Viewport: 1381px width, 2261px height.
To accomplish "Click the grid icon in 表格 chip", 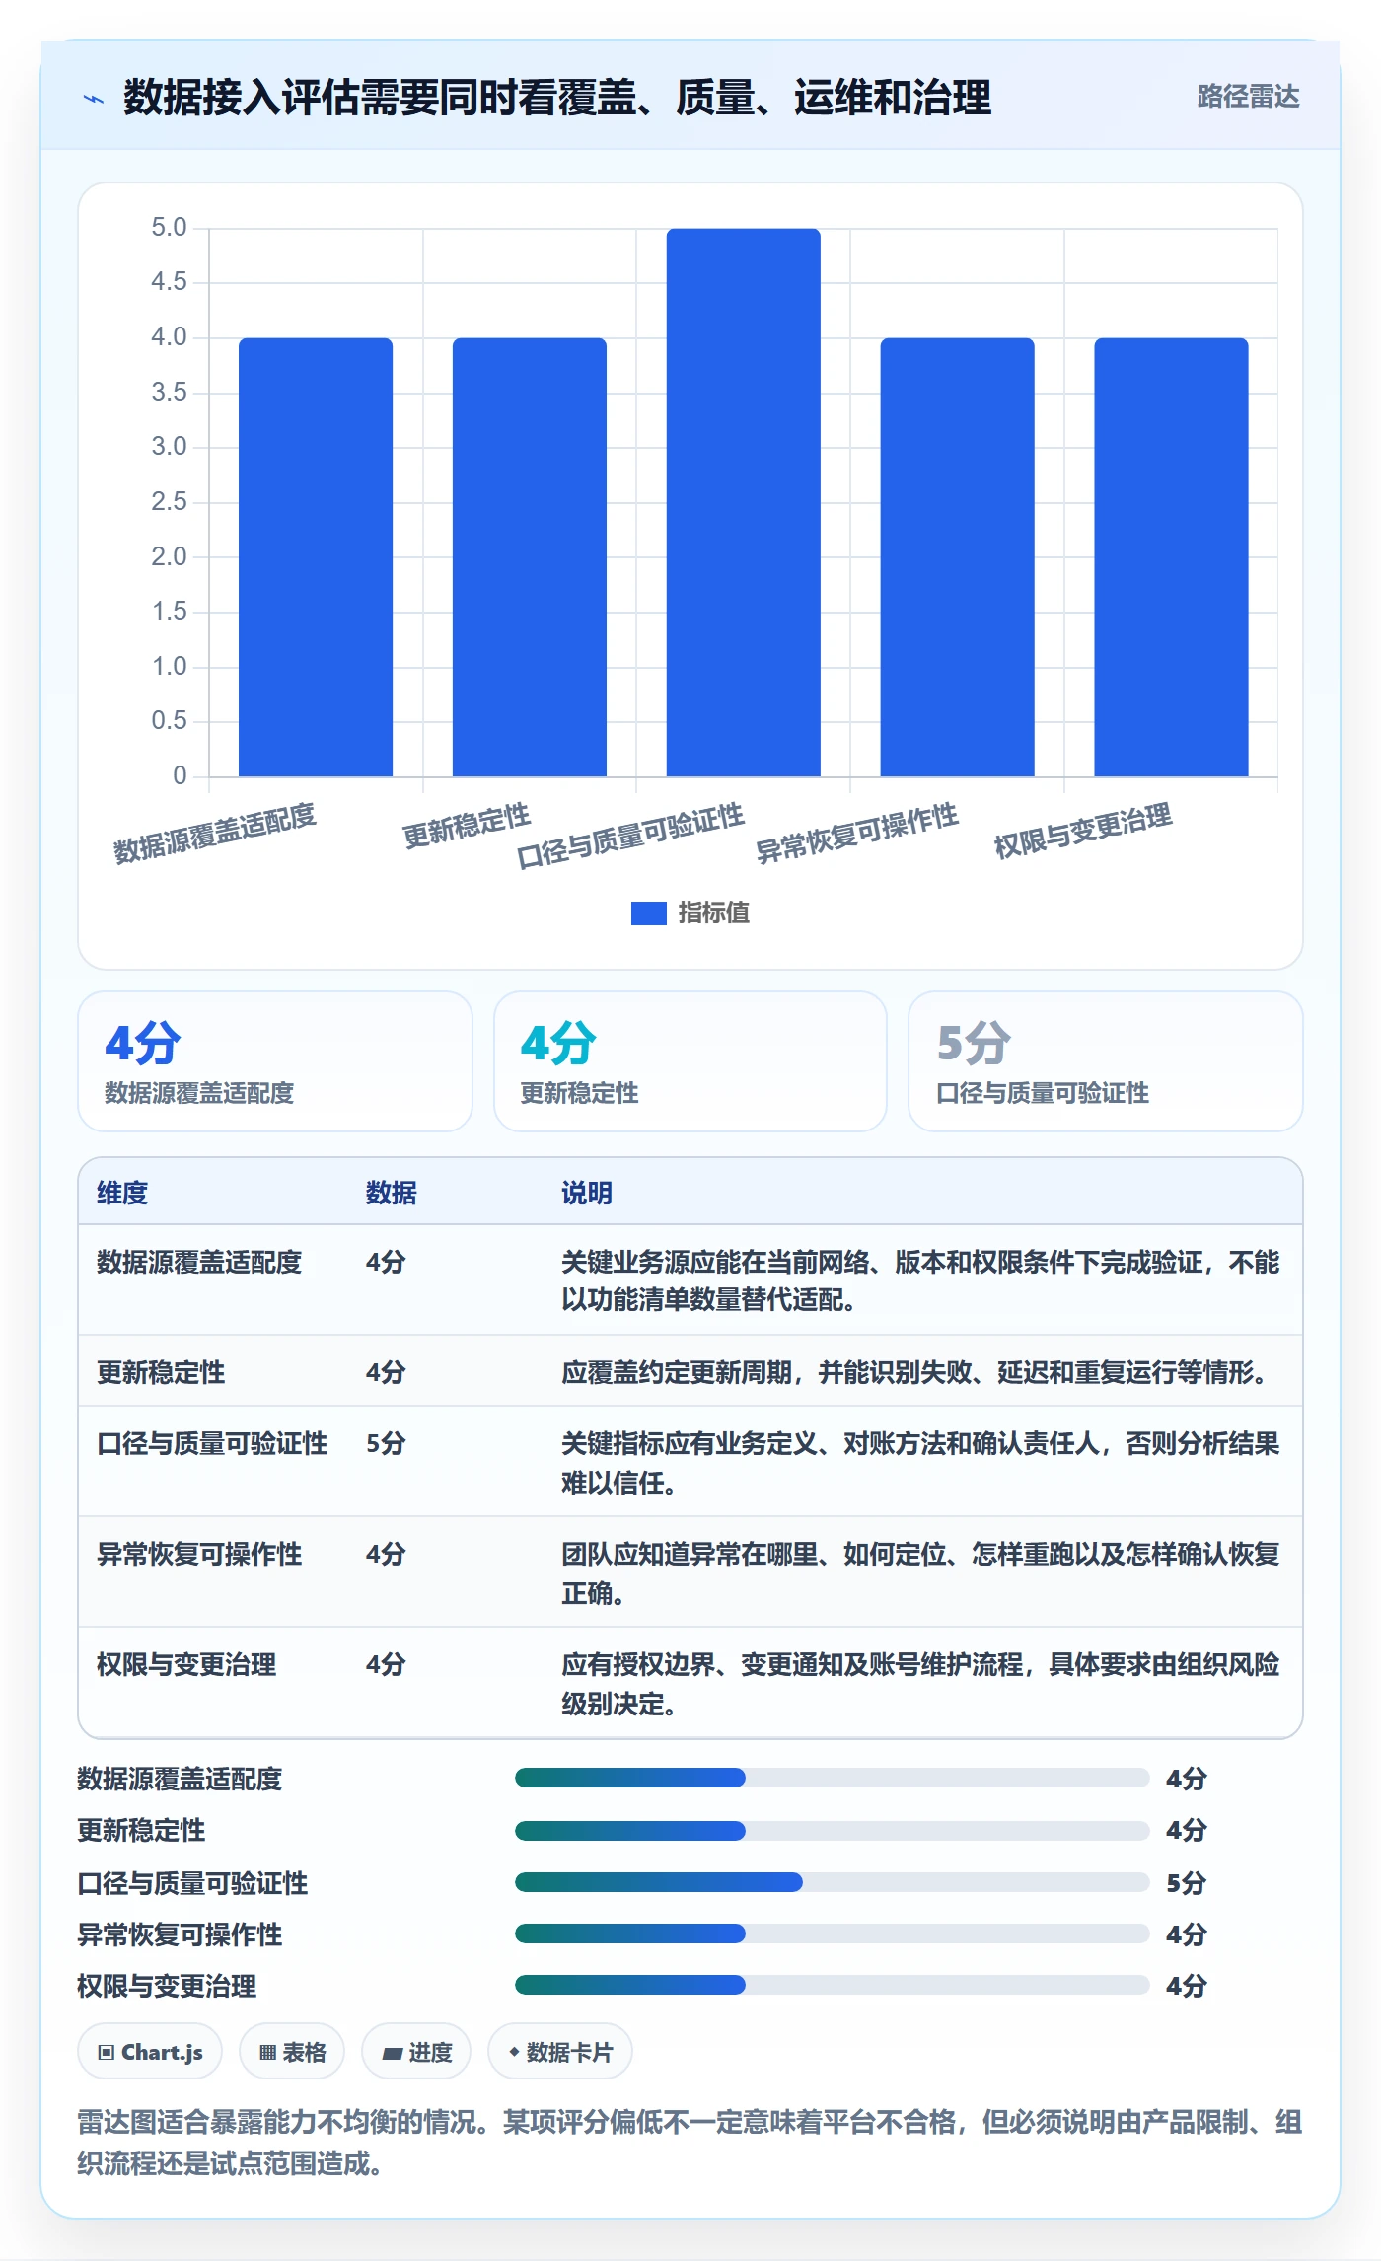I will [x=267, y=2053].
